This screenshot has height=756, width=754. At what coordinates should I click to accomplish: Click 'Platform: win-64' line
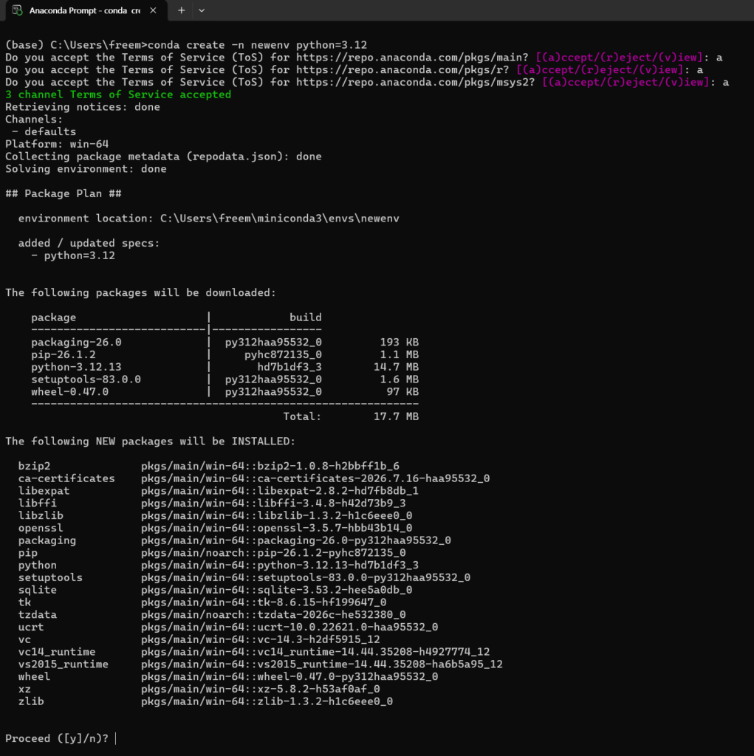click(57, 144)
